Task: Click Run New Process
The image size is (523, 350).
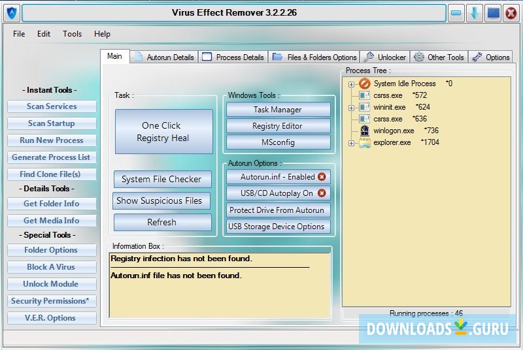Action: pos(52,140)
